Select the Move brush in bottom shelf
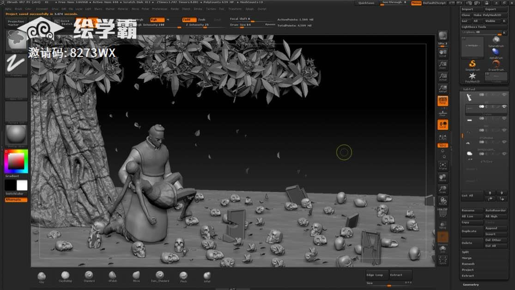The width and height of the screenshot is (515, 290). (x=136, y=277)
